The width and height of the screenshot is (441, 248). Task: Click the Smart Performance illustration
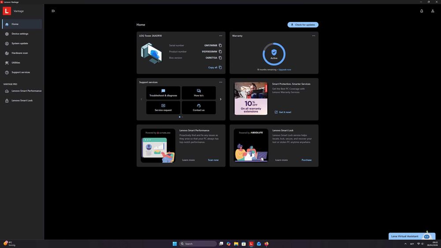click(158, 145)
